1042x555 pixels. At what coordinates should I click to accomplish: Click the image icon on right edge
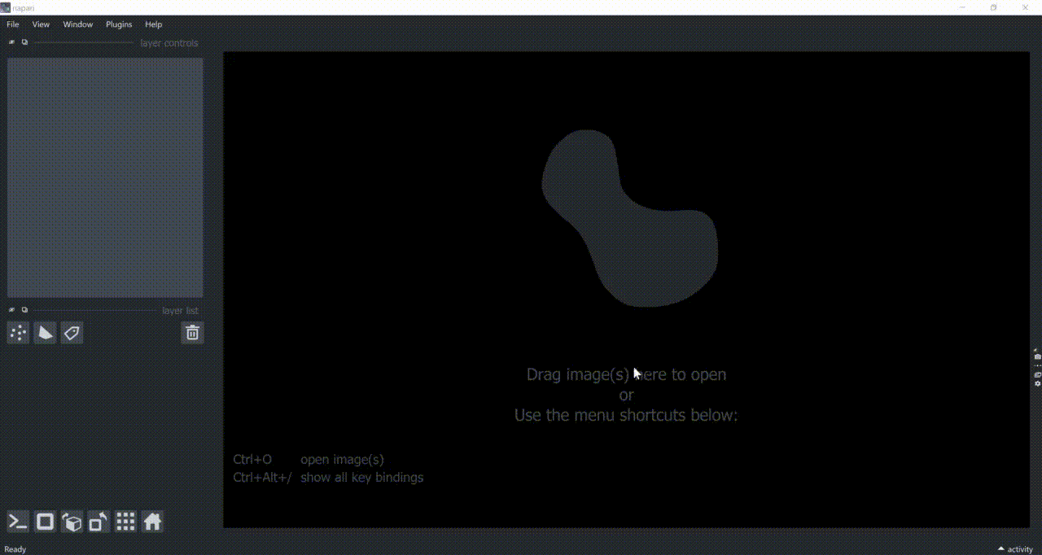coord(1037,374)
